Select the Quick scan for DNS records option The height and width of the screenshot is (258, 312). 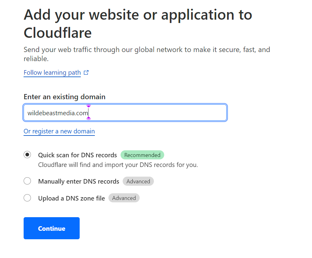click(27, 155)
